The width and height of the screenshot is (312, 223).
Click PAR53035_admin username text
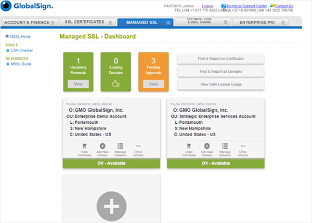[x=179, y=6]
